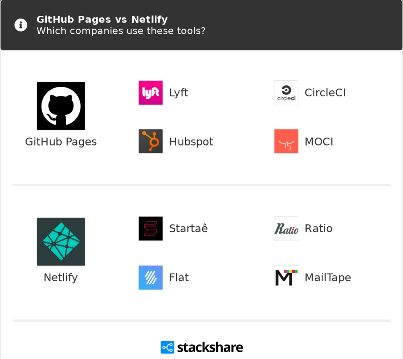403x359 pixels.
Task: Click the "GitHub Pages vs Netlify" title
Action: pyautogui.click(x=102, y=19)
